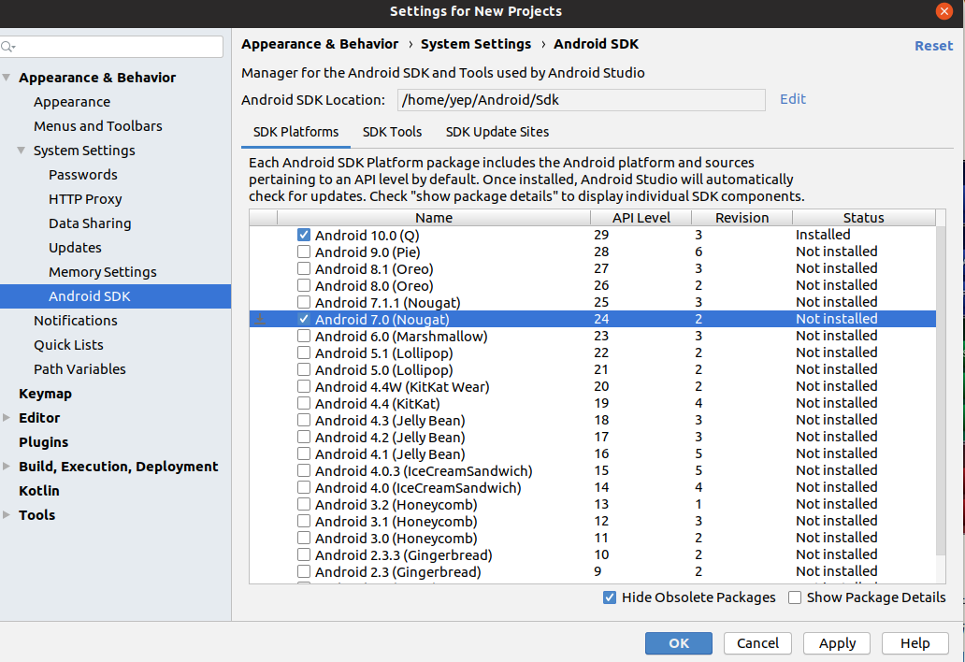Select Android 5.0 (Lollipop) row name
The image size is (965, 662).
383,370
